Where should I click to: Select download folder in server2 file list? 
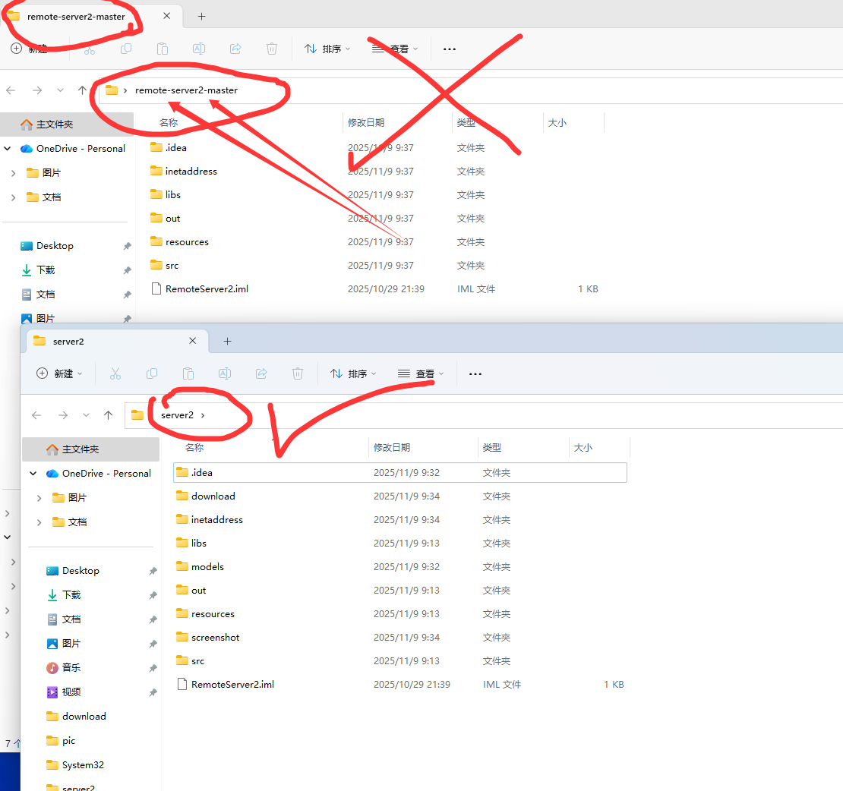(x=400, y=496)
